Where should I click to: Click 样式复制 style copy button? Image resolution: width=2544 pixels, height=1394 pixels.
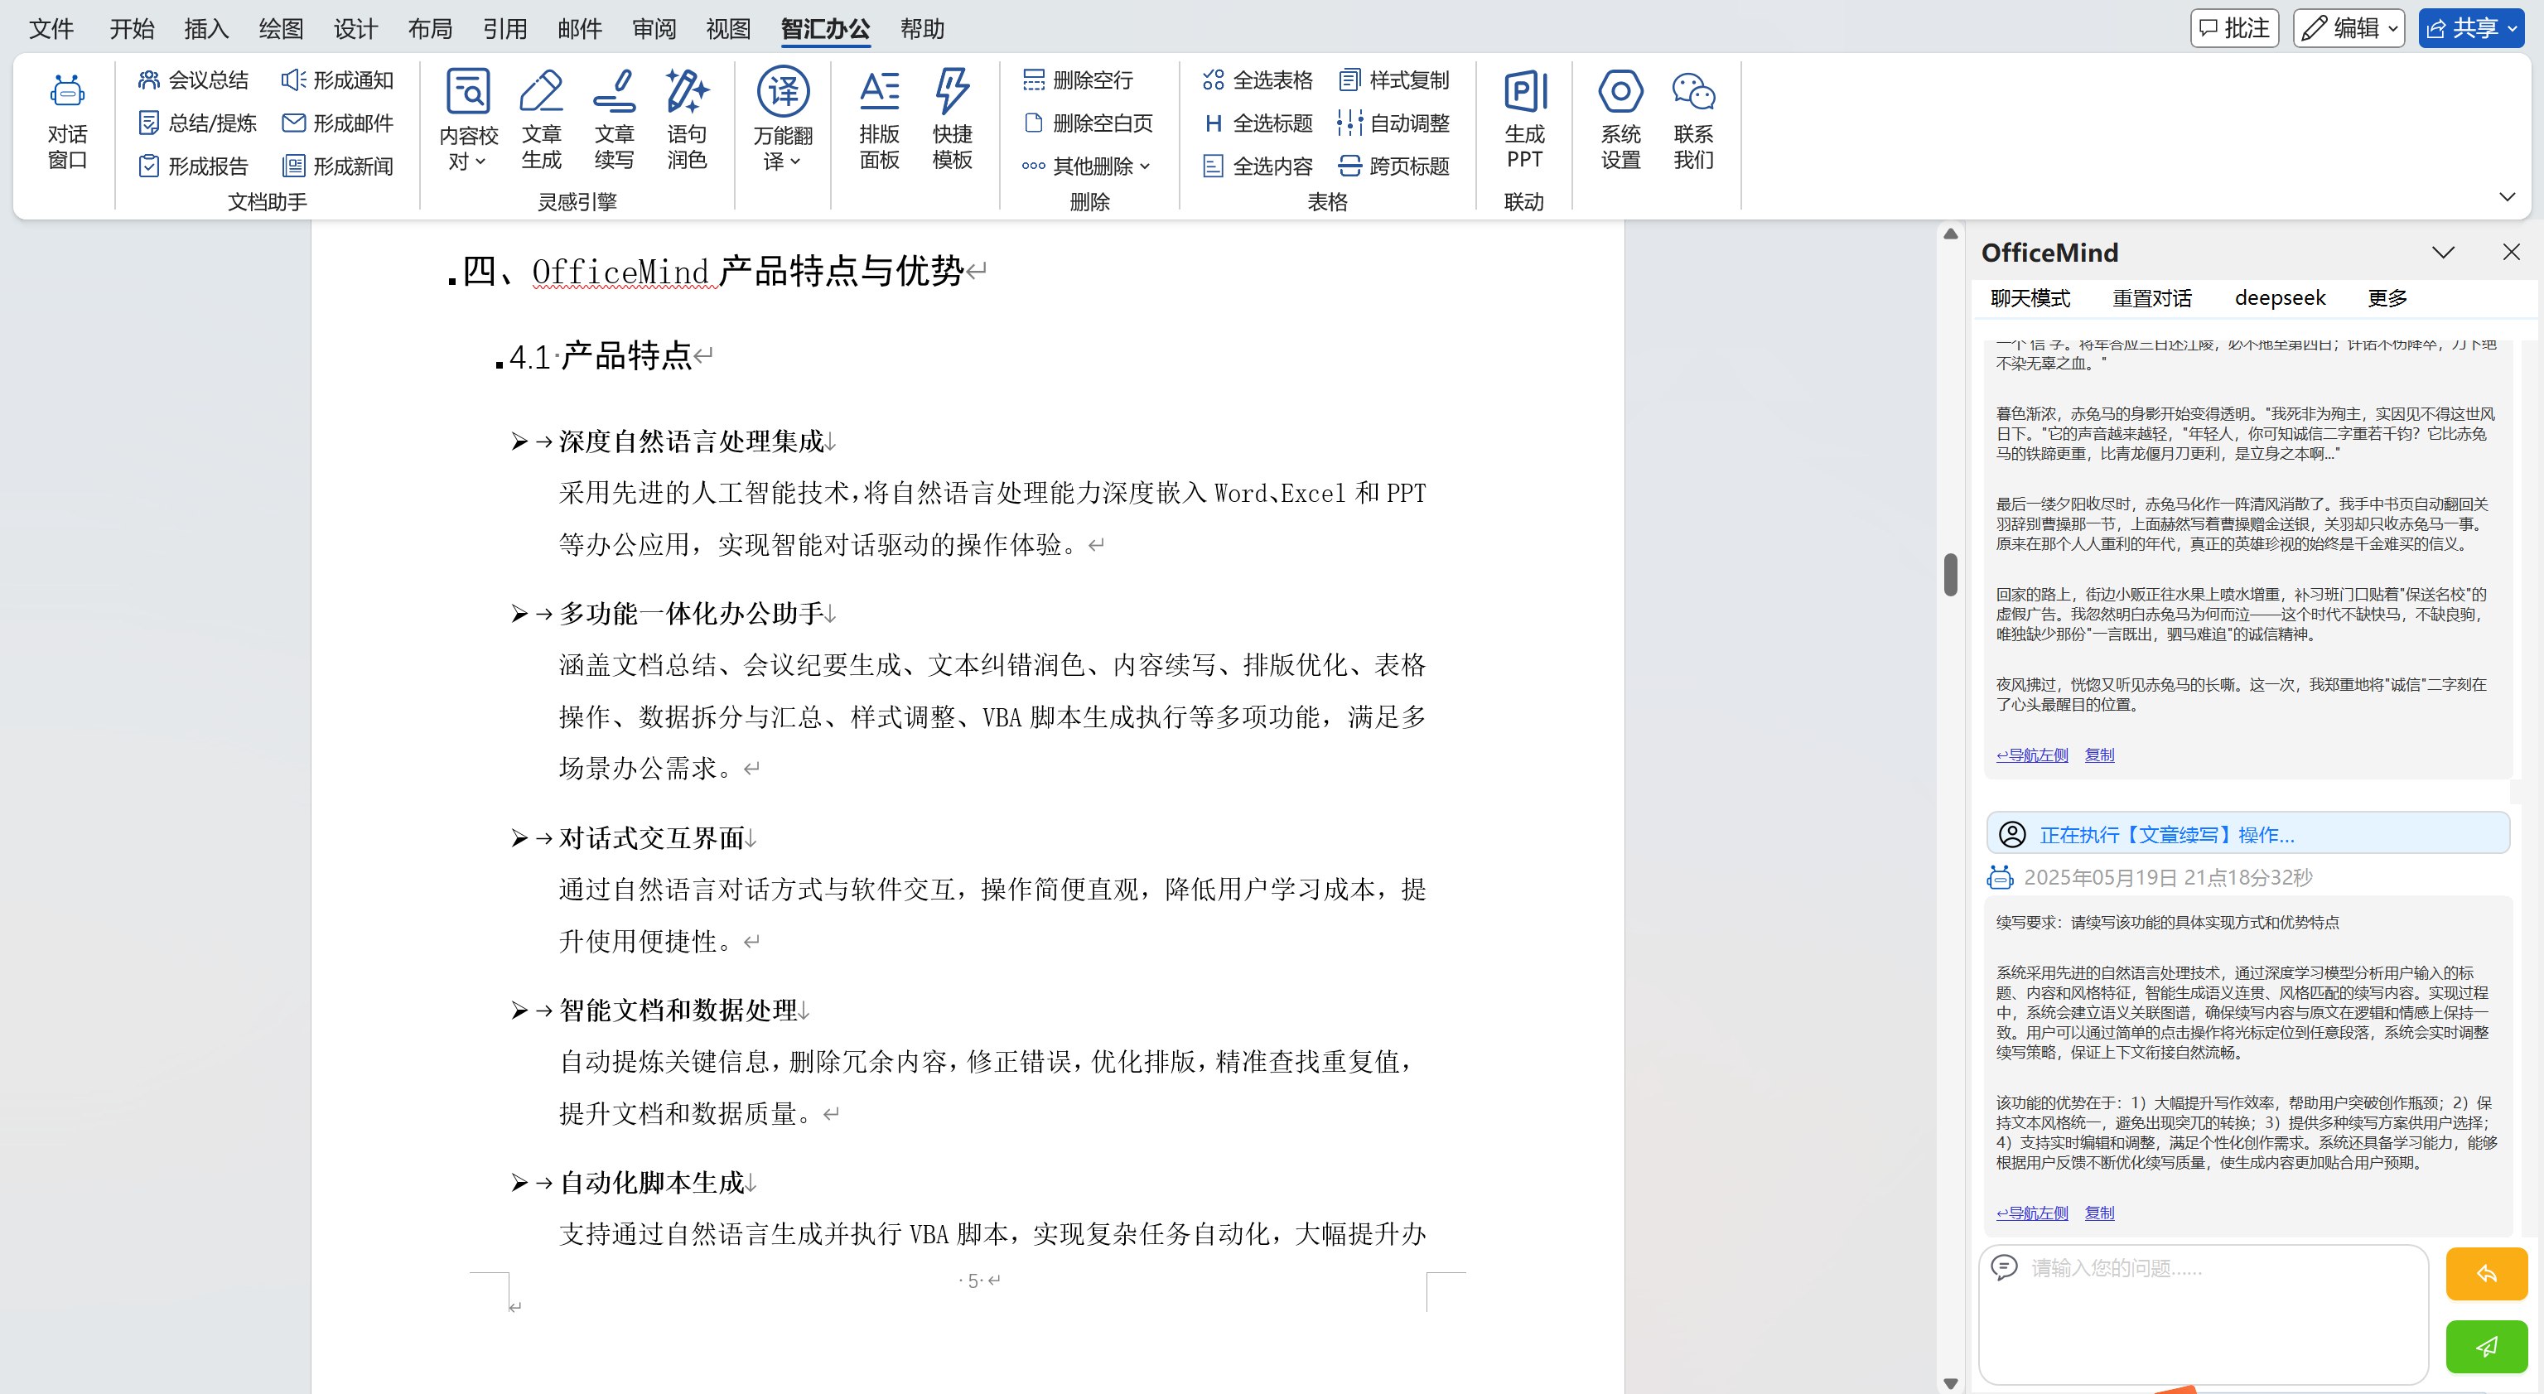(1394, 80)
